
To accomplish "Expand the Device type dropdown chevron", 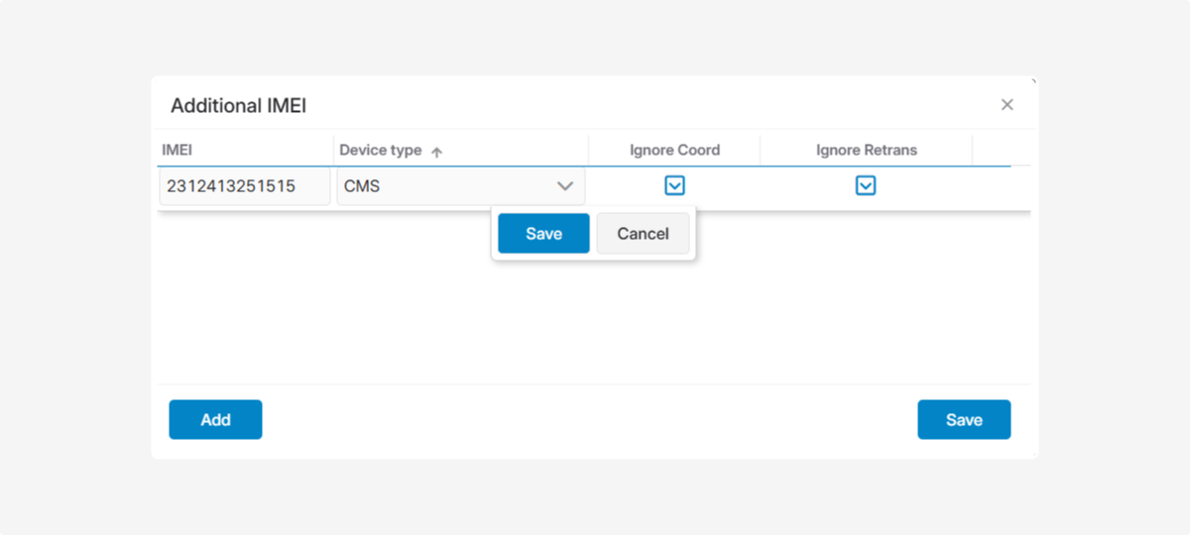I will (565, 186).
